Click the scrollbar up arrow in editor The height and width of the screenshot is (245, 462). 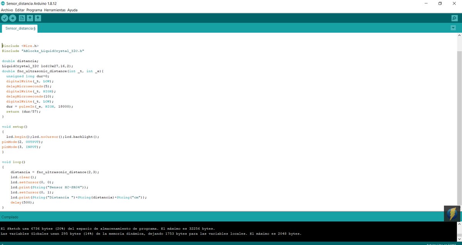point(459,35)
